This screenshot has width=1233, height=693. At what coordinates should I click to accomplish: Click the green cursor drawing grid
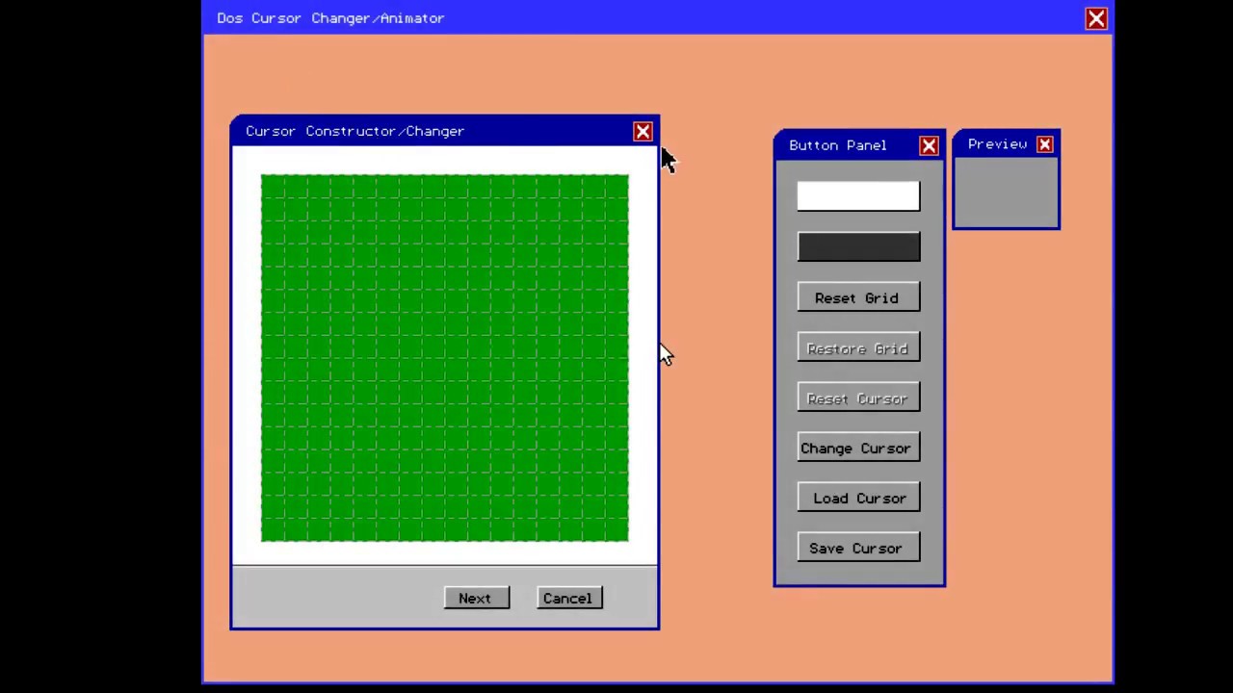[444, 358]
